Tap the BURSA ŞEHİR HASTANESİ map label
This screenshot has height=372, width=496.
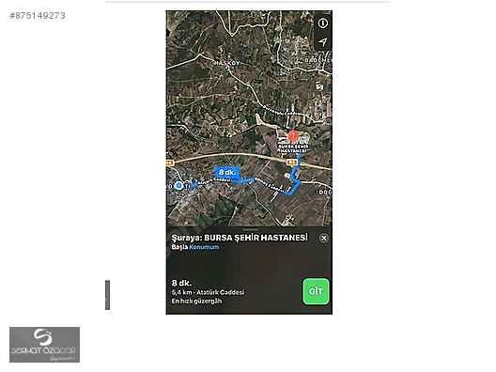[x=293, y=149]
